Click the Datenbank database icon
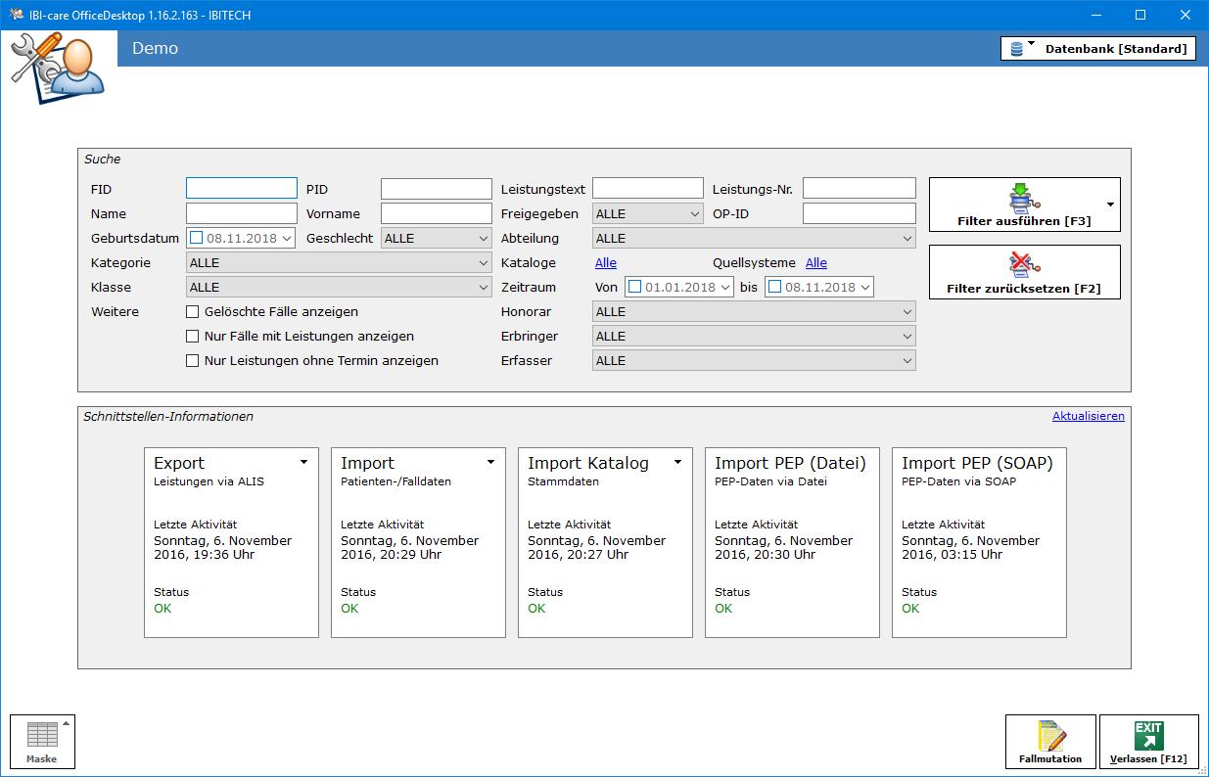 tap(1017, 49)
